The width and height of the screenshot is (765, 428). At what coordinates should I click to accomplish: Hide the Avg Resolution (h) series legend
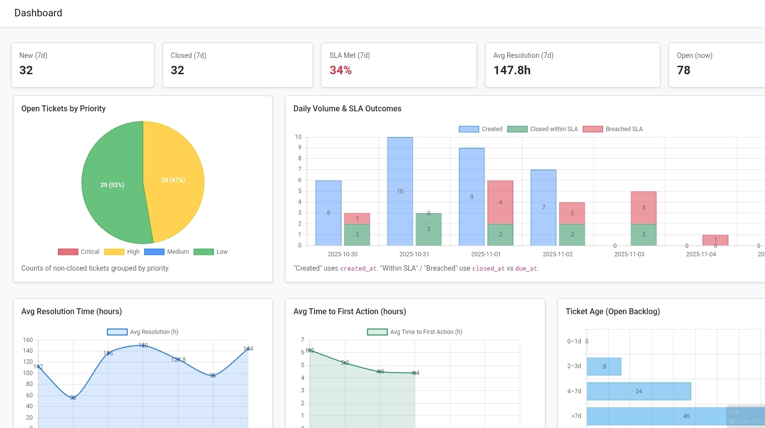(x=143, y=332)
